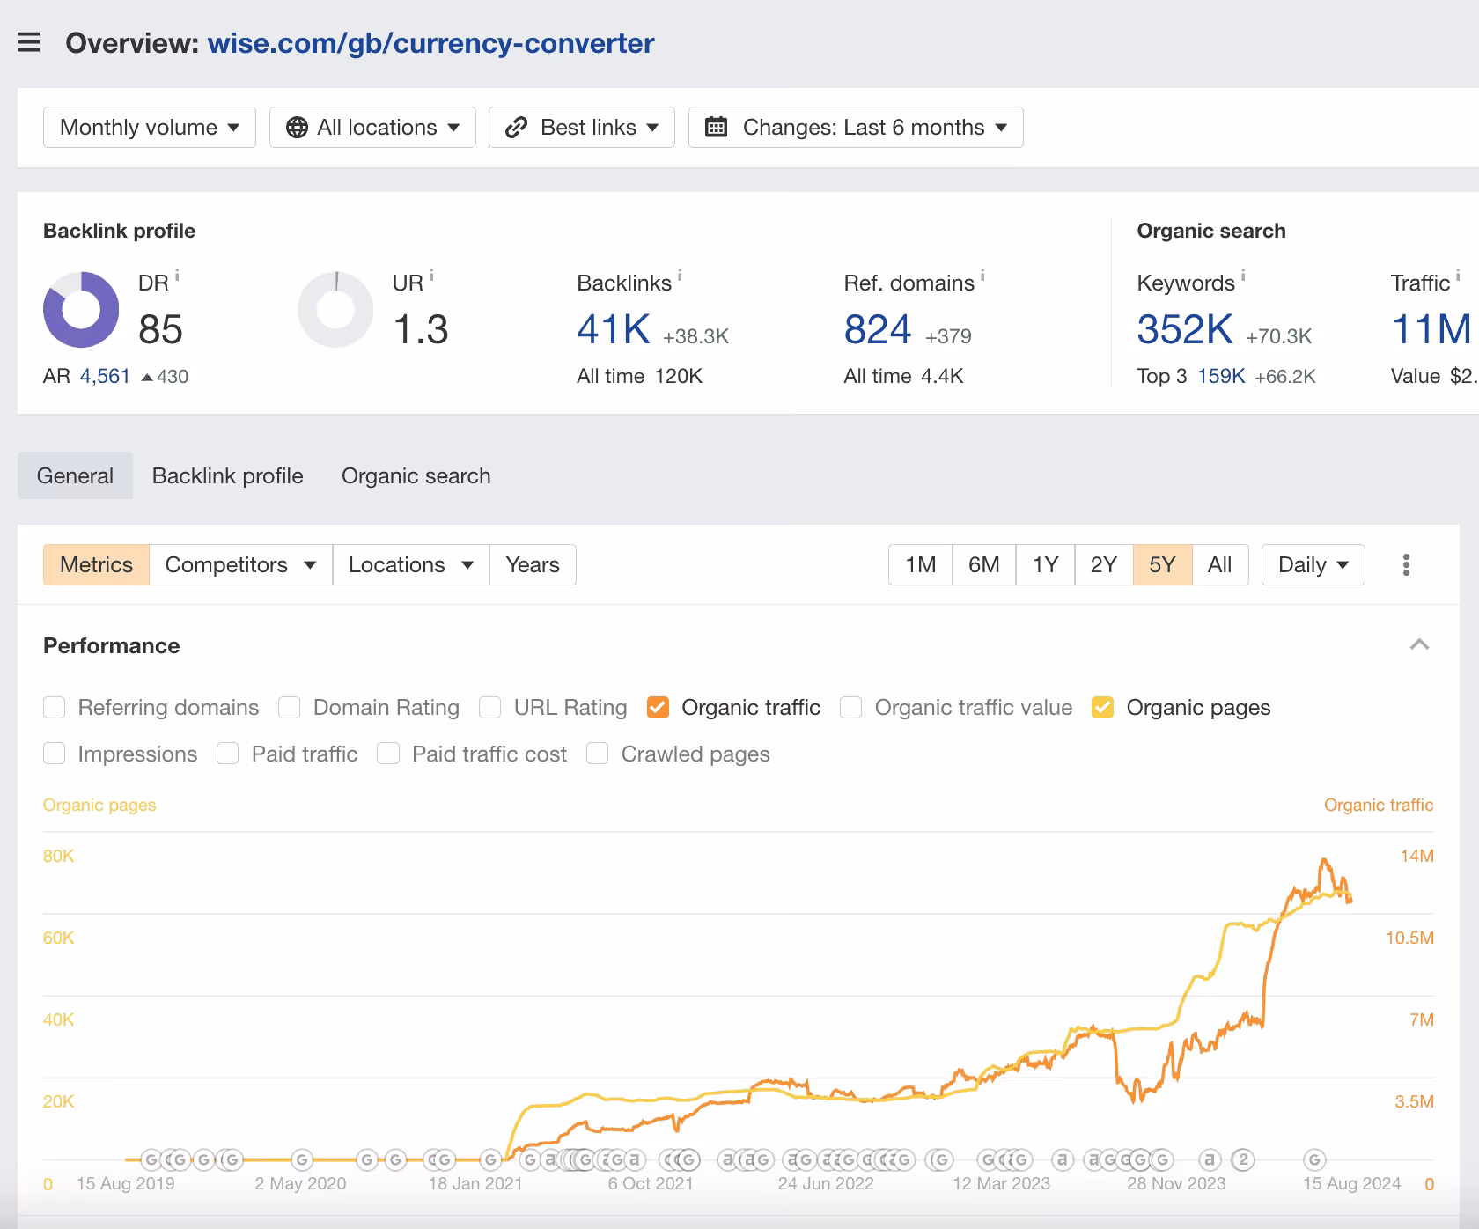Open the Changes: Last 6 months dropdown
The width and height of the screenshot is (1479, 1229).
pos(856,128)
